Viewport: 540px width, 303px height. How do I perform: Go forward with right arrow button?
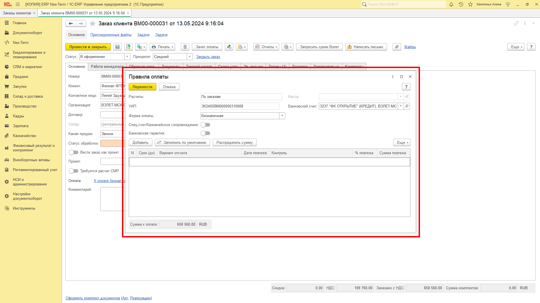coord(81,23)
